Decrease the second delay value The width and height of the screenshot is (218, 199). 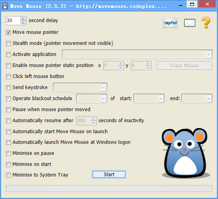coord(23,22)
